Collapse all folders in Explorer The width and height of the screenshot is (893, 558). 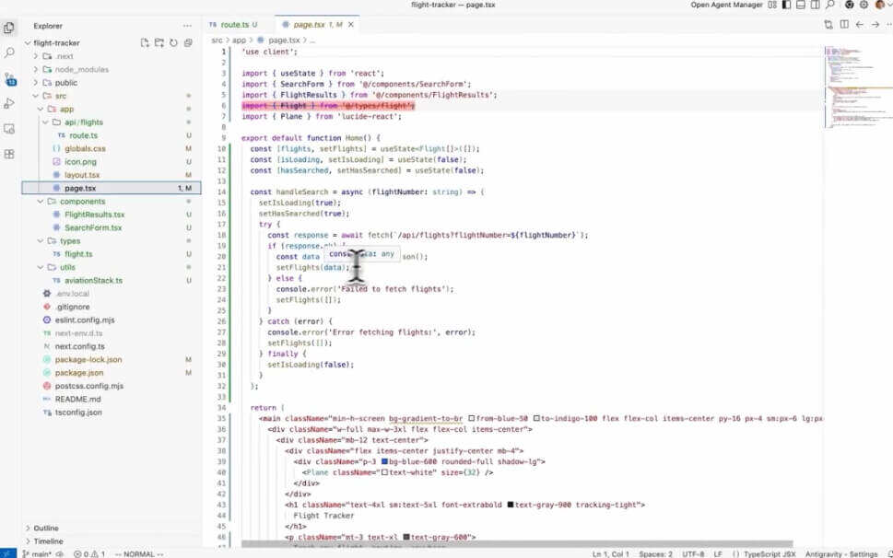coord(188,42)
